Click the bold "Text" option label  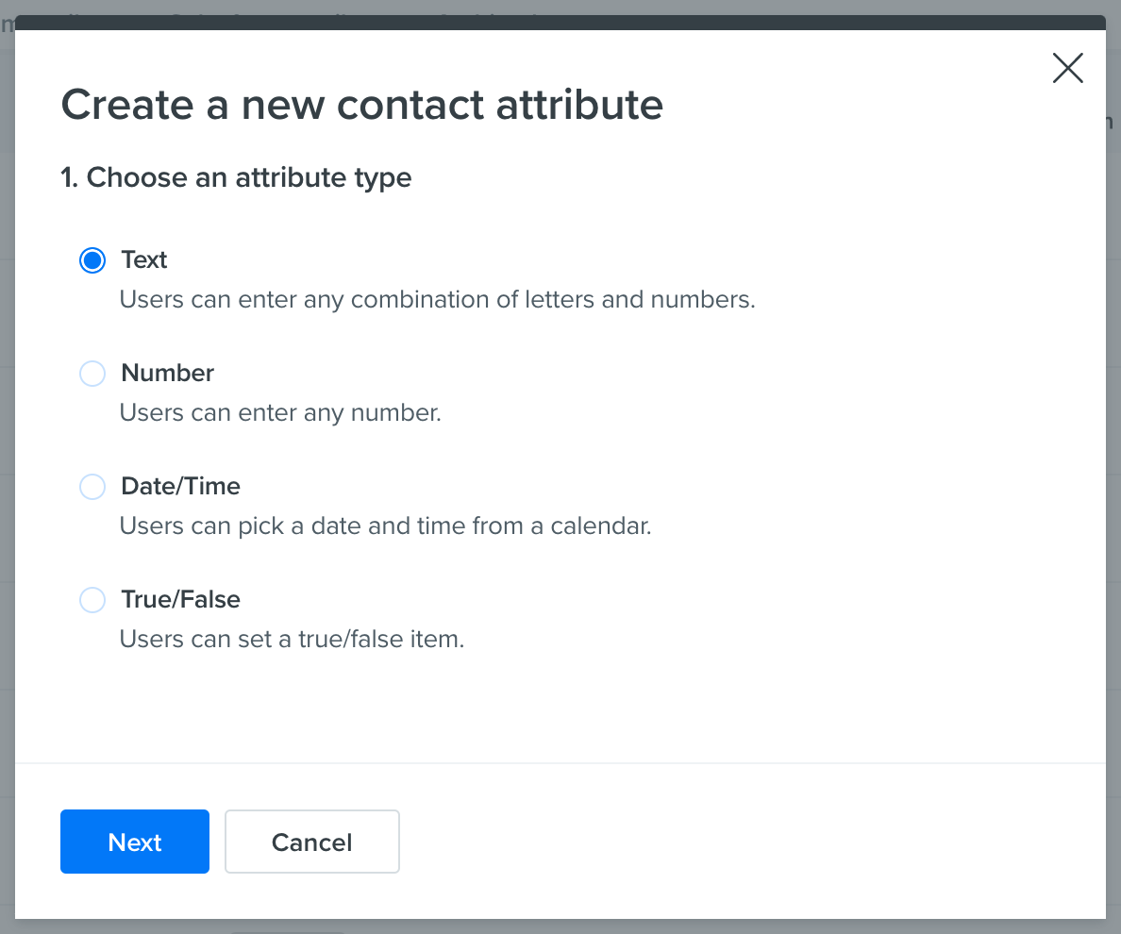pyautogui.click(x=144, y=260)
